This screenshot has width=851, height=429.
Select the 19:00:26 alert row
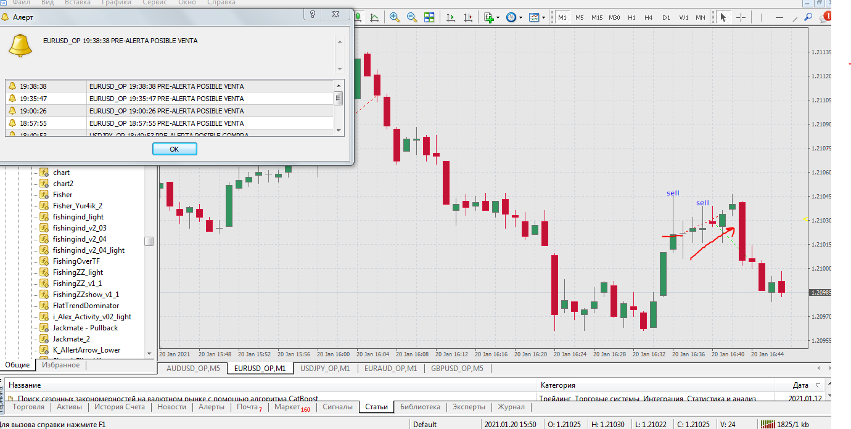click(170, 111)
